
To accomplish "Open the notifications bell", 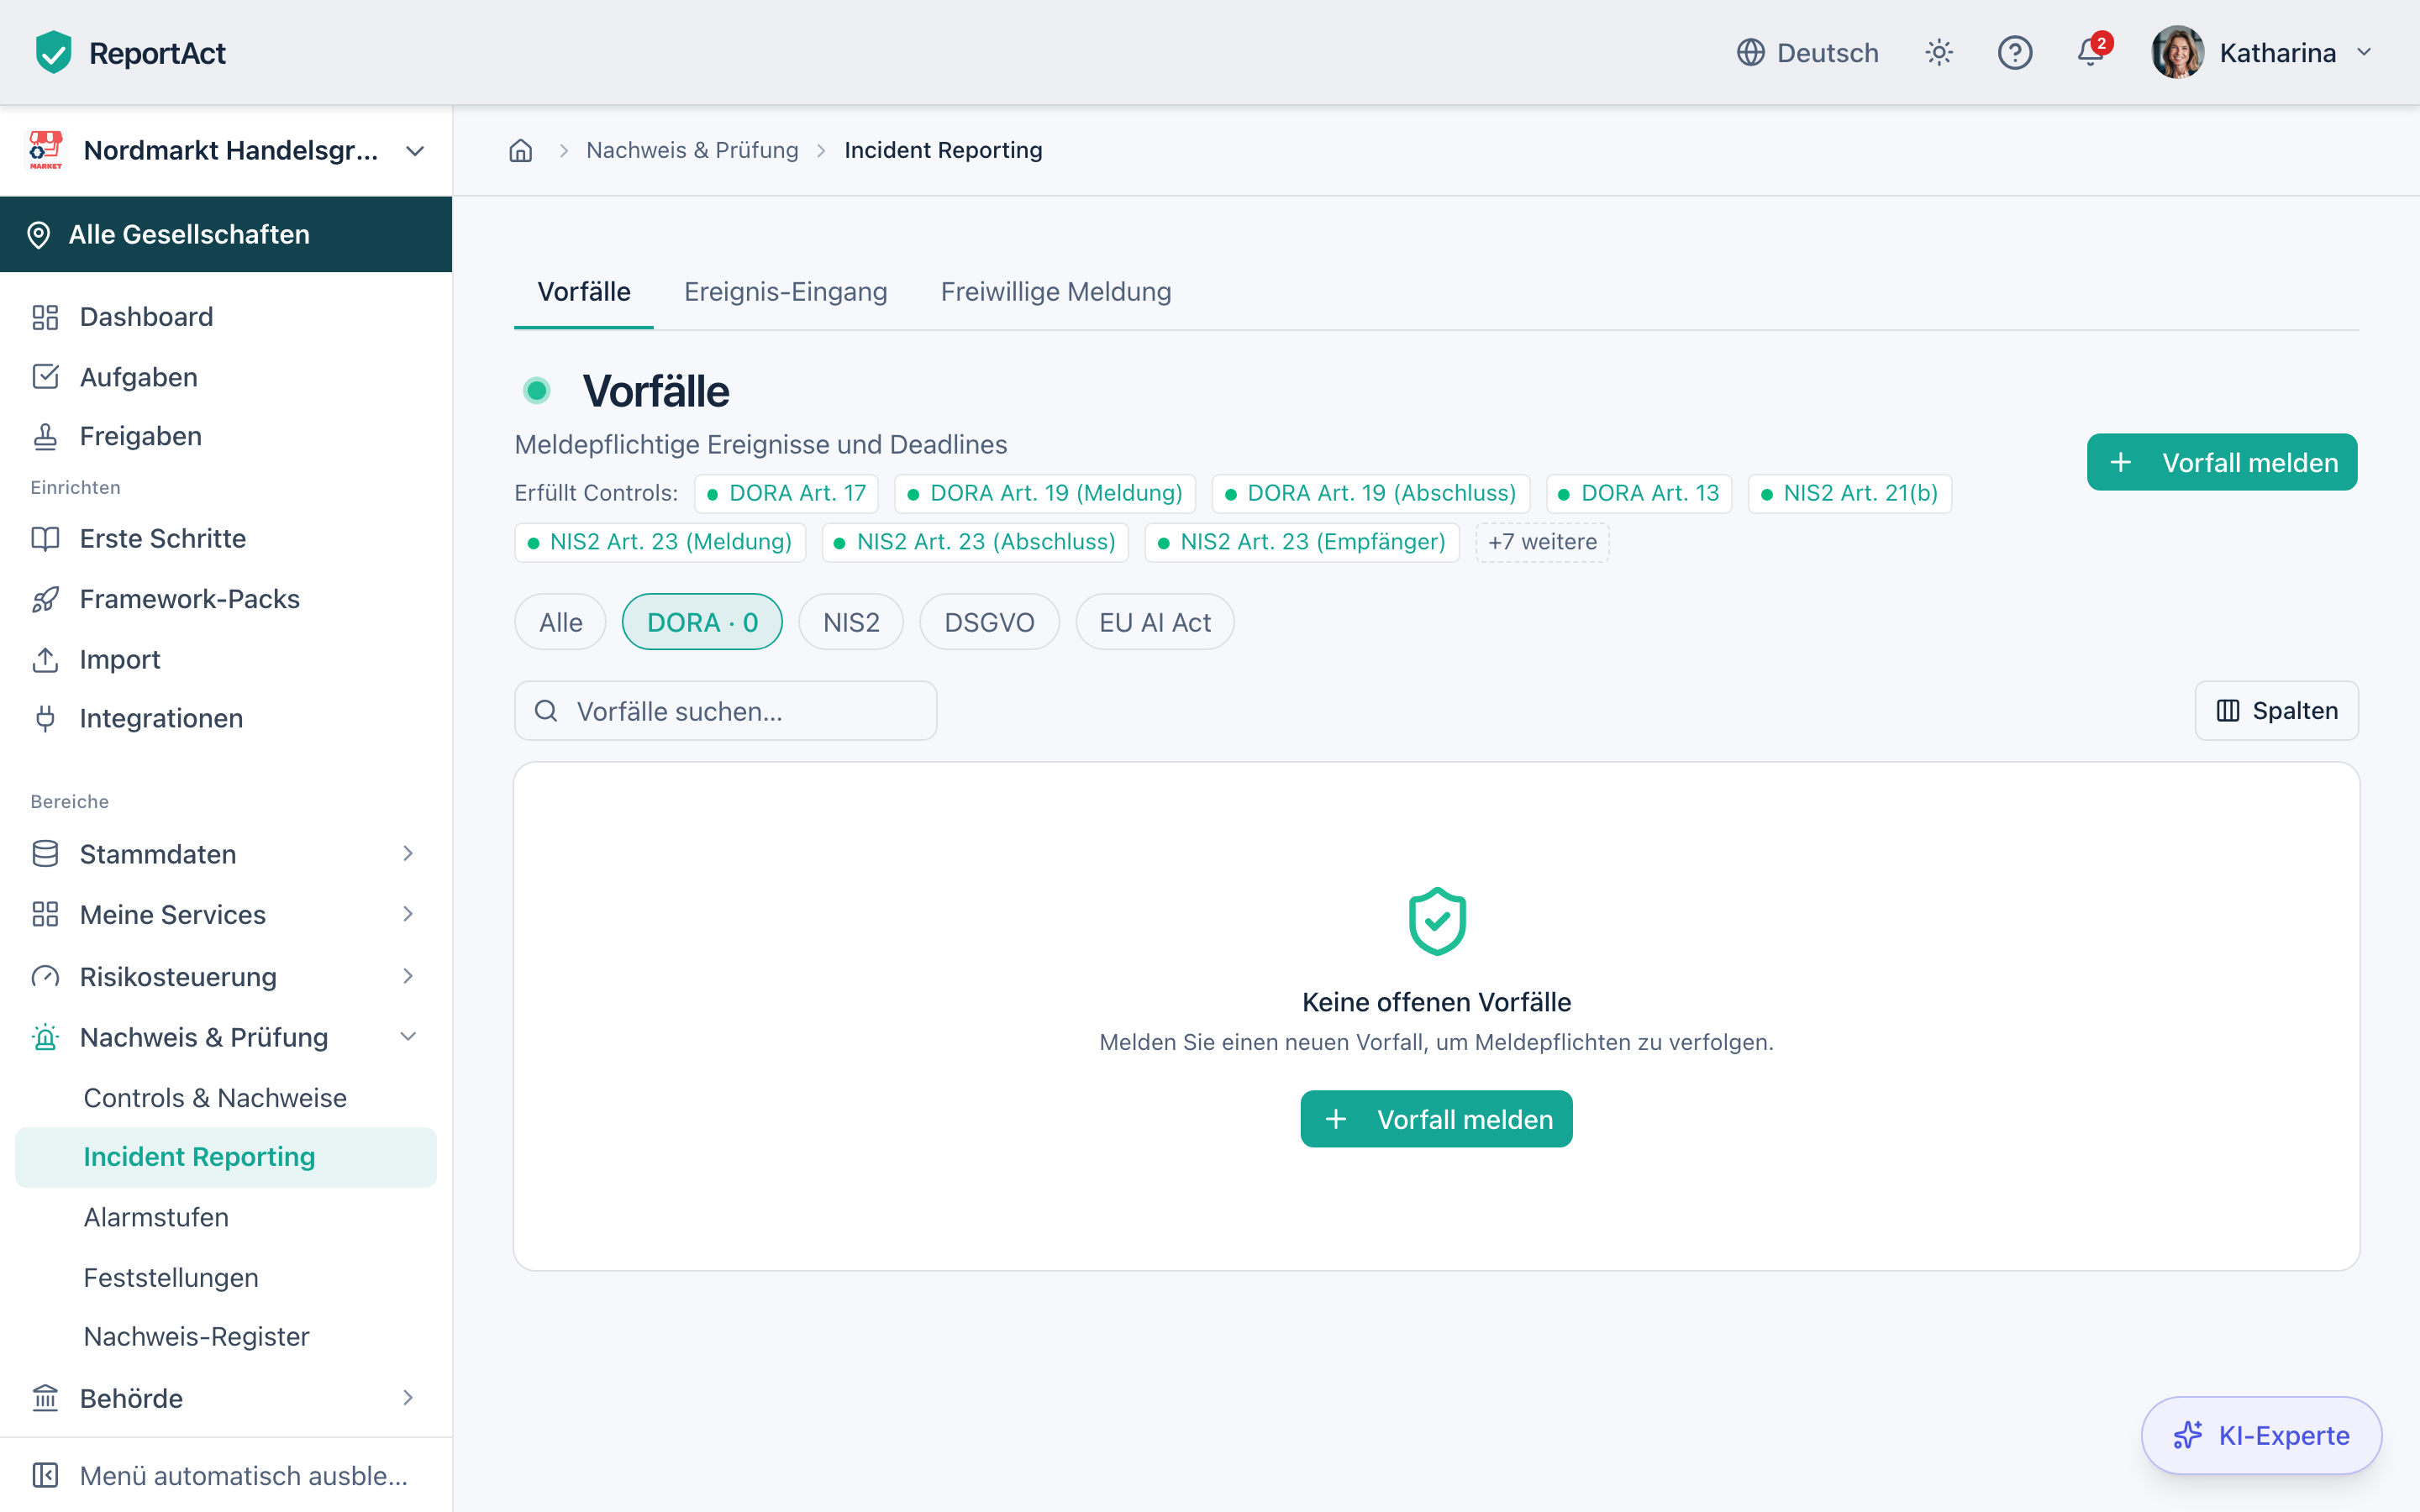I will click(x=2091, y=52).
